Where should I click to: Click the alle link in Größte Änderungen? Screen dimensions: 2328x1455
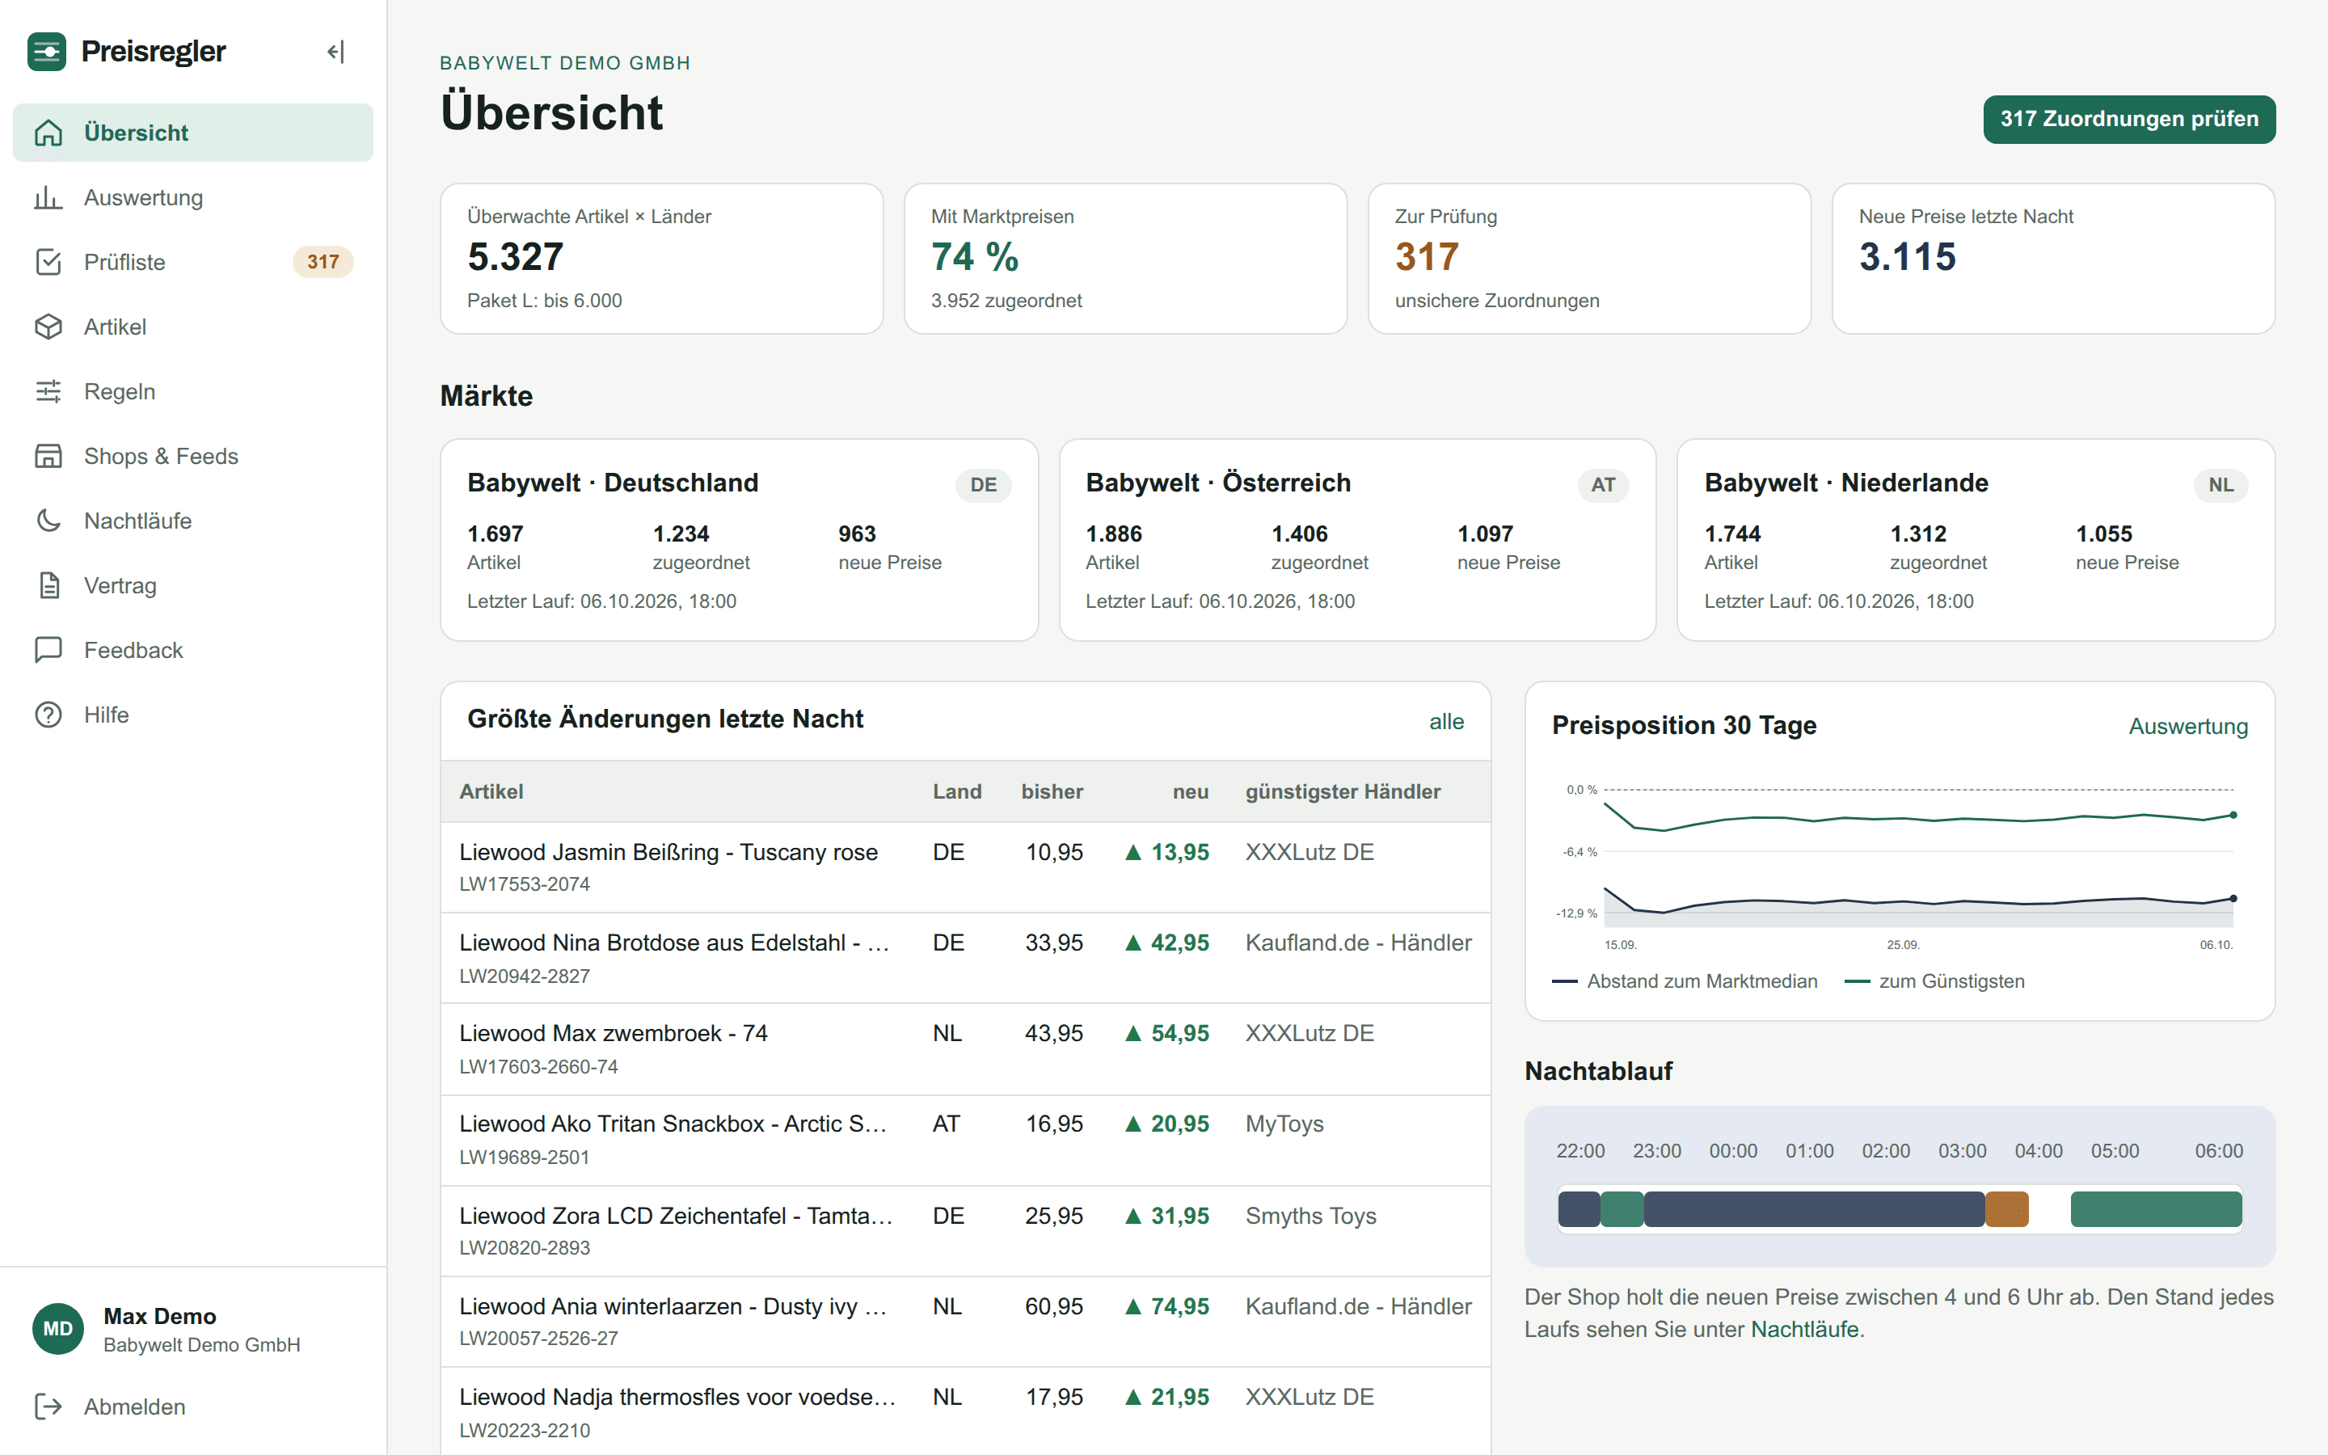coord(1446,722)
